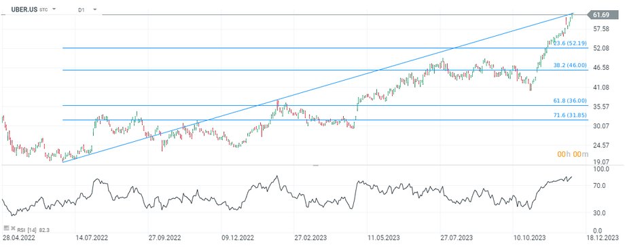Screen dimensions: 625x247
Task: Open the UBER.US symbol dropdown arrow
Action: tap(54, 9)
